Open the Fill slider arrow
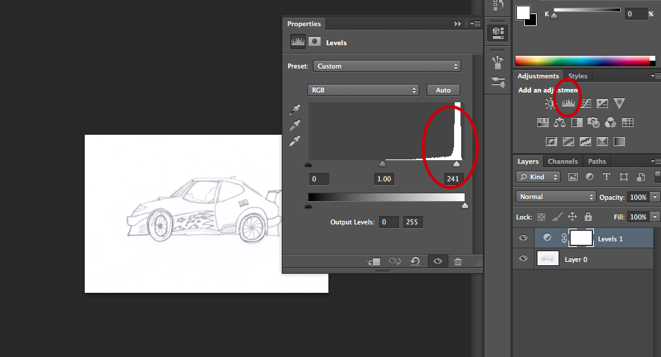This screenshot has width=661, height=357. tap(655, 217)
